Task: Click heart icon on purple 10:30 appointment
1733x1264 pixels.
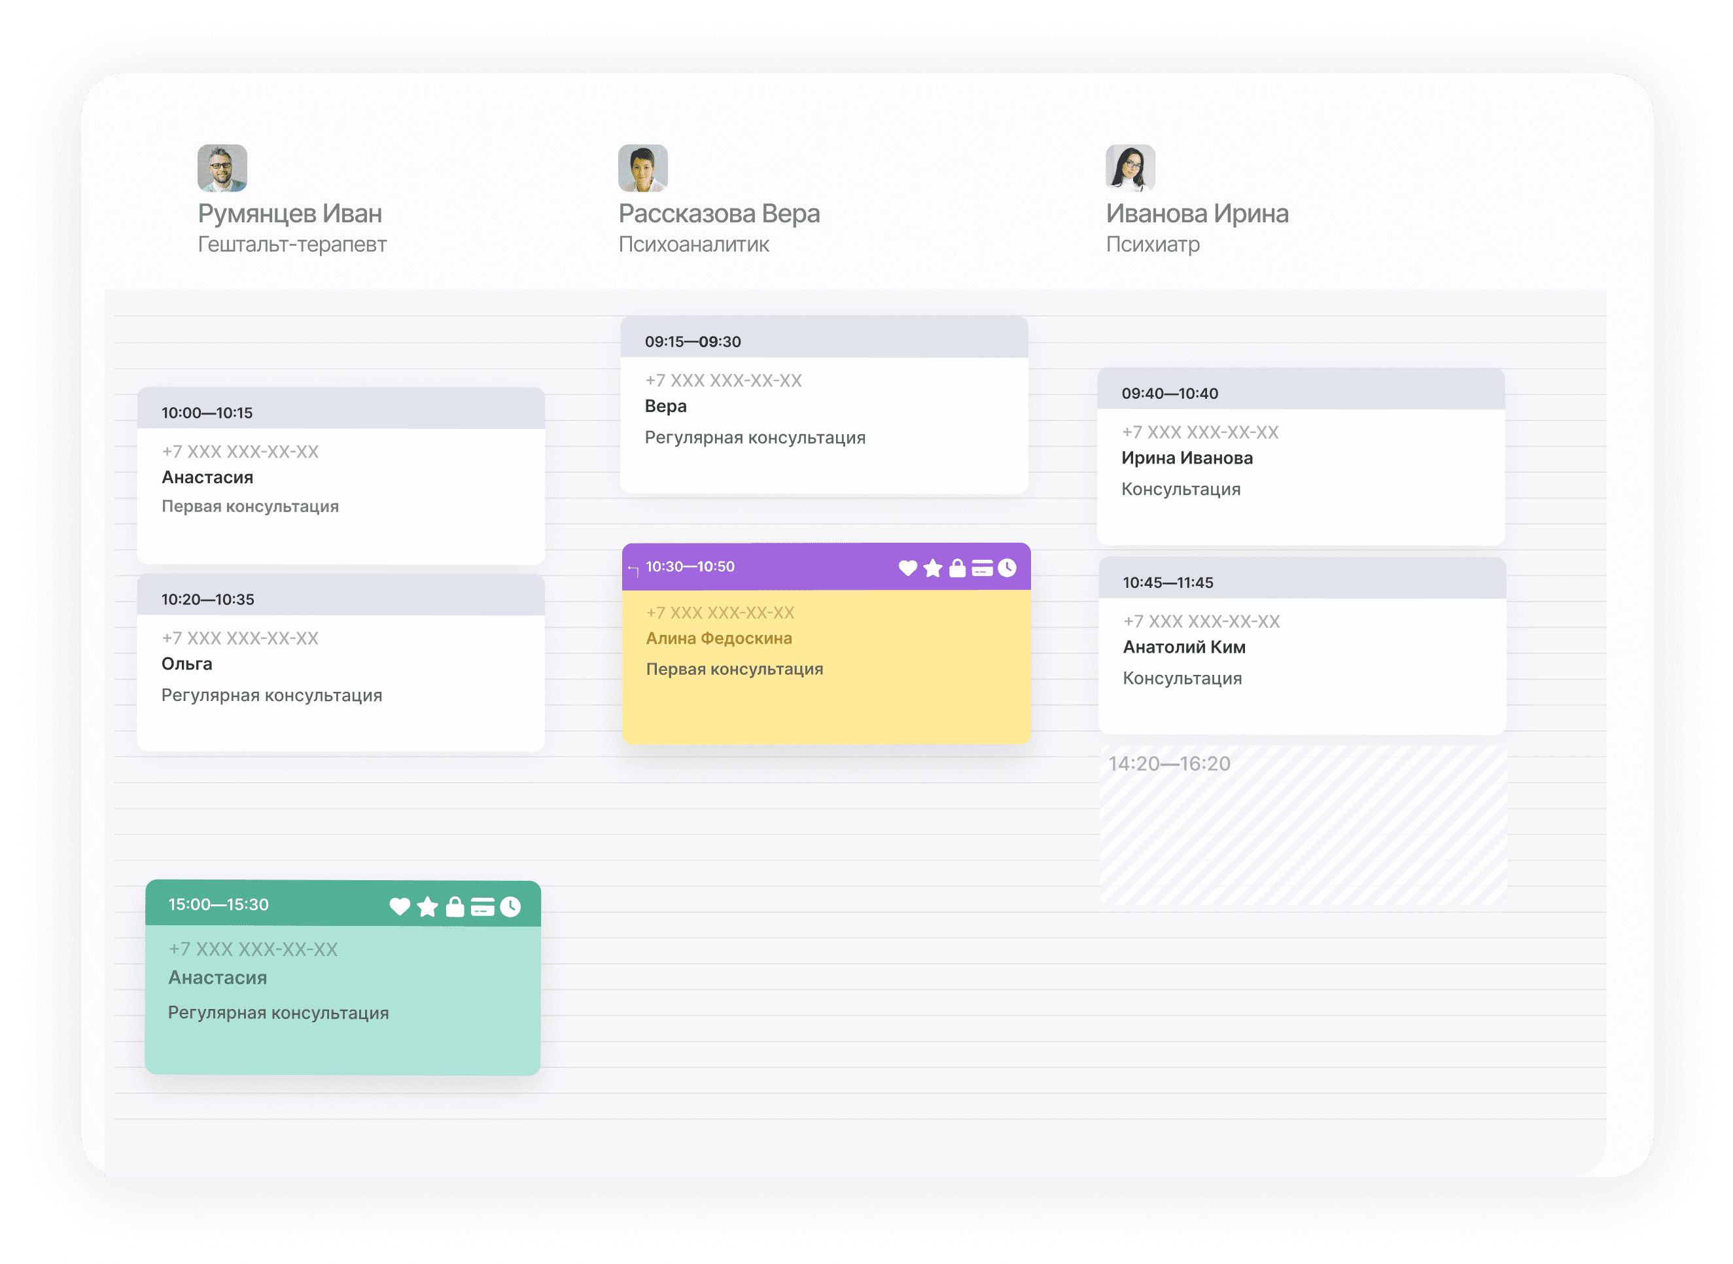Action: tap(908, 568)
